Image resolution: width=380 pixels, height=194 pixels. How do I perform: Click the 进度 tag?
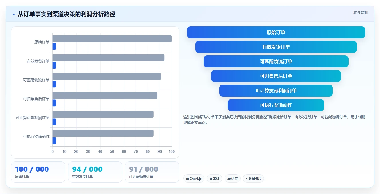pos(233,179)
